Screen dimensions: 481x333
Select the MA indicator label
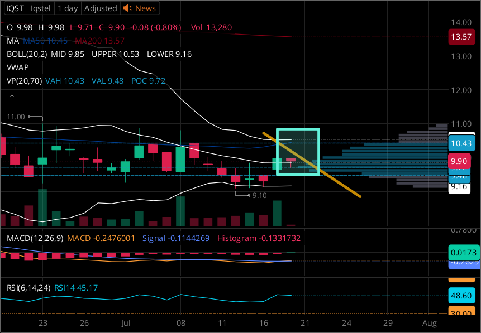coord(13,41)
